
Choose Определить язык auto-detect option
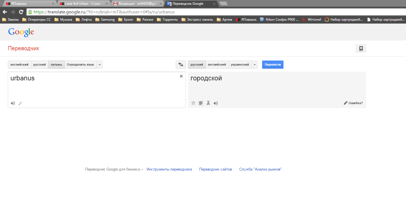(x=80, y=65)
